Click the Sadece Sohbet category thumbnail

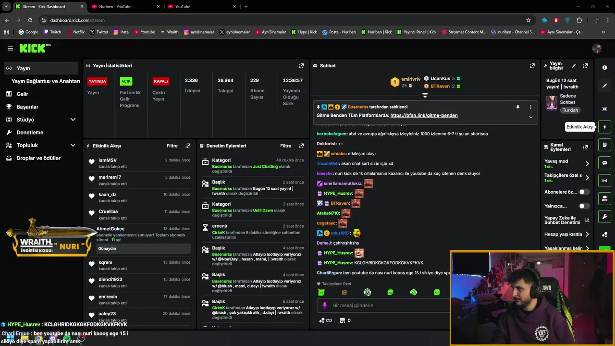point(552,102)
